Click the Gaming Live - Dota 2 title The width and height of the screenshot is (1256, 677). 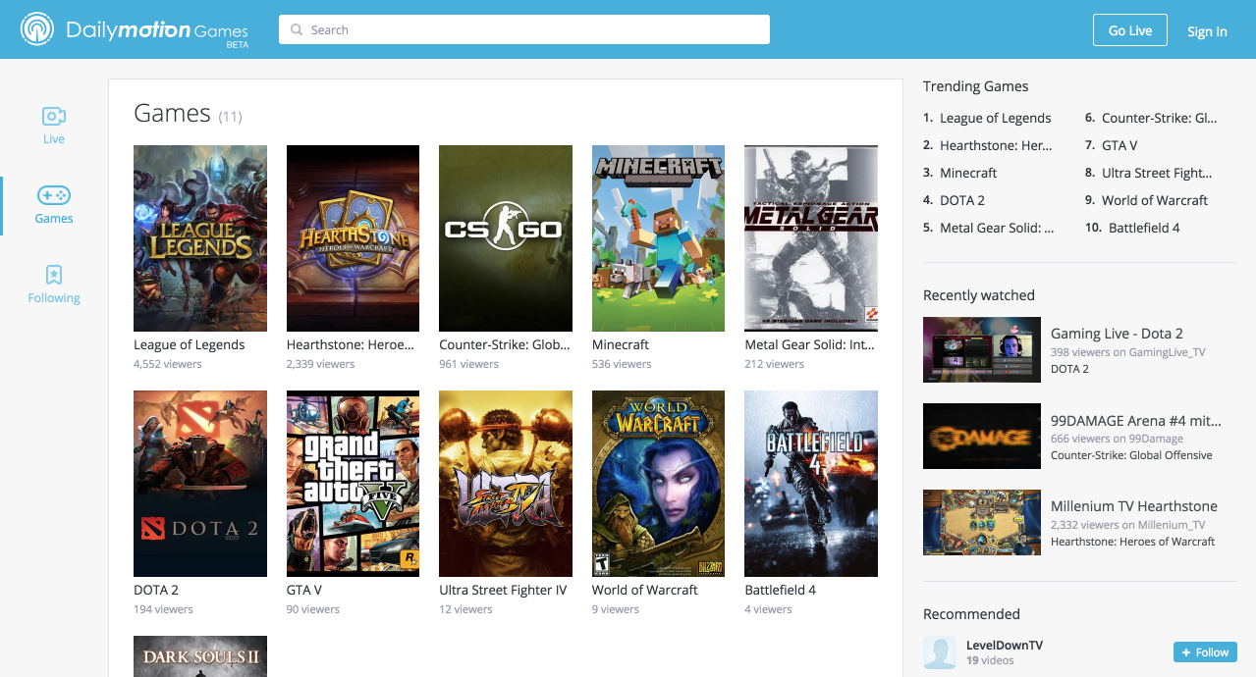coord(1117,334)
